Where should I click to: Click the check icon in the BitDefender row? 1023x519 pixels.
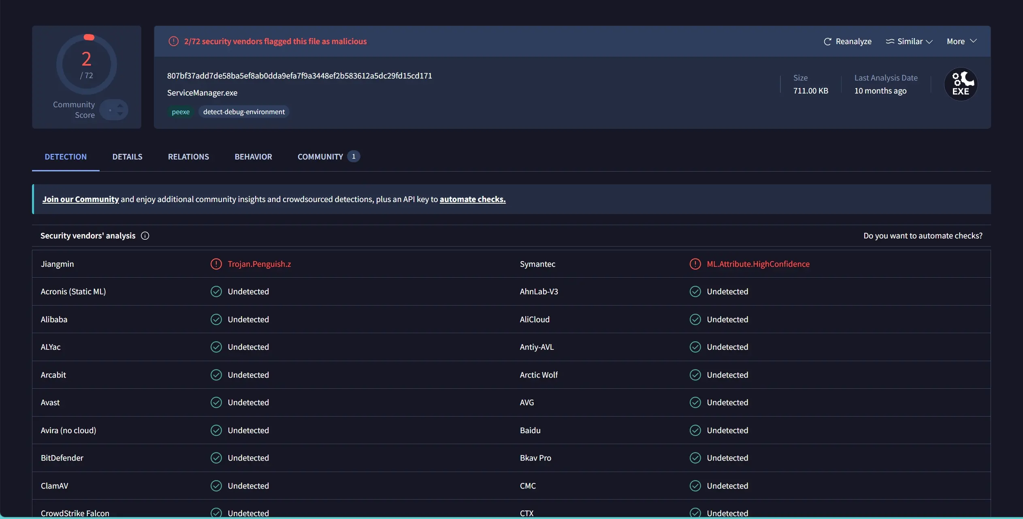pos(216,458)
